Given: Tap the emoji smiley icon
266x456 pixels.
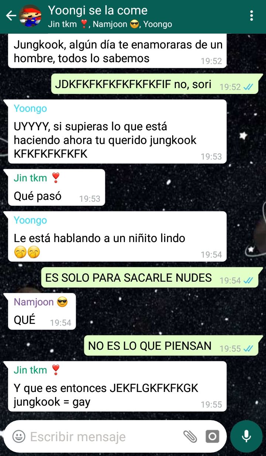Looking at the screenshot, I should pyautogui.click(x=19, y=436).
